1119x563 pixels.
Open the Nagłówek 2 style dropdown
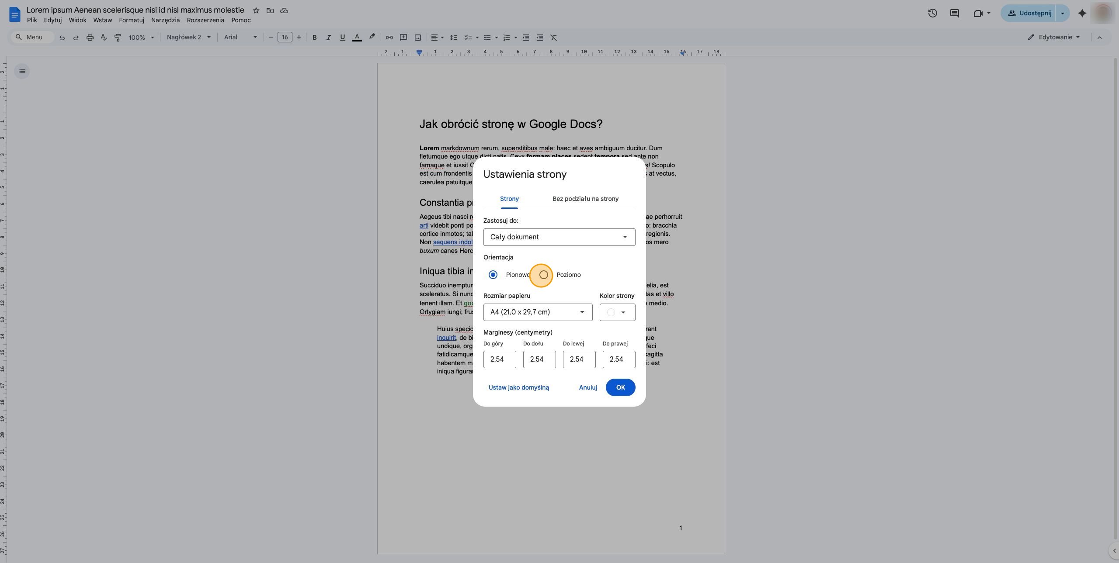pyautogui.click(x=188, y=37)
